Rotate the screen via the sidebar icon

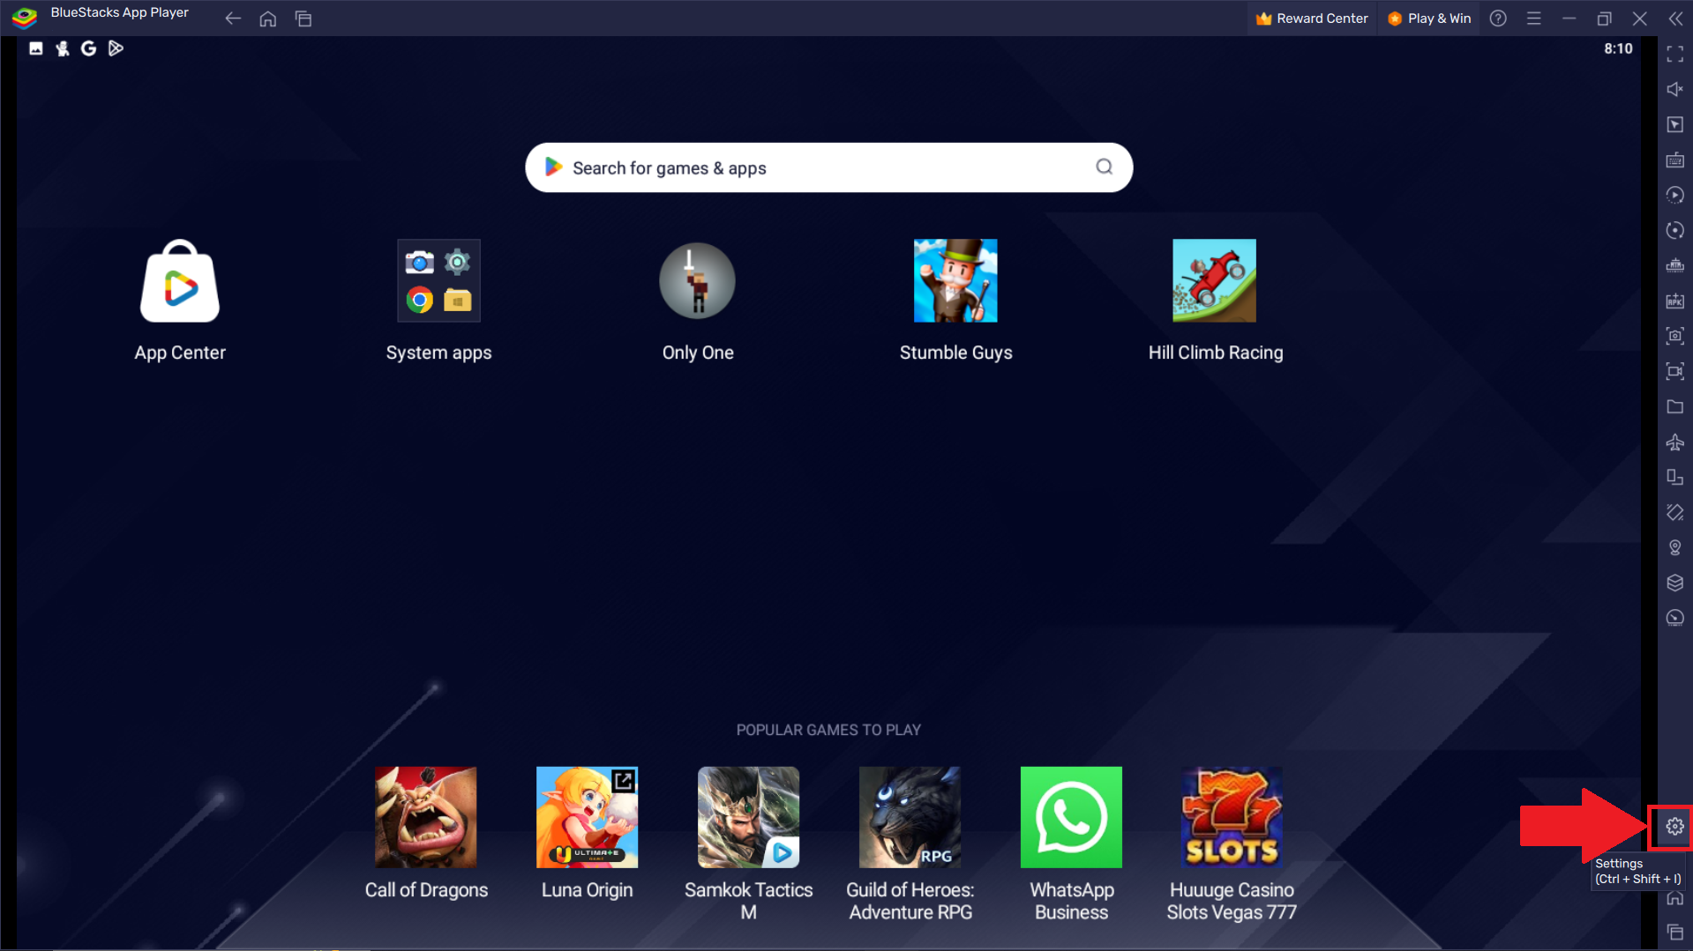coord(1674,230)
